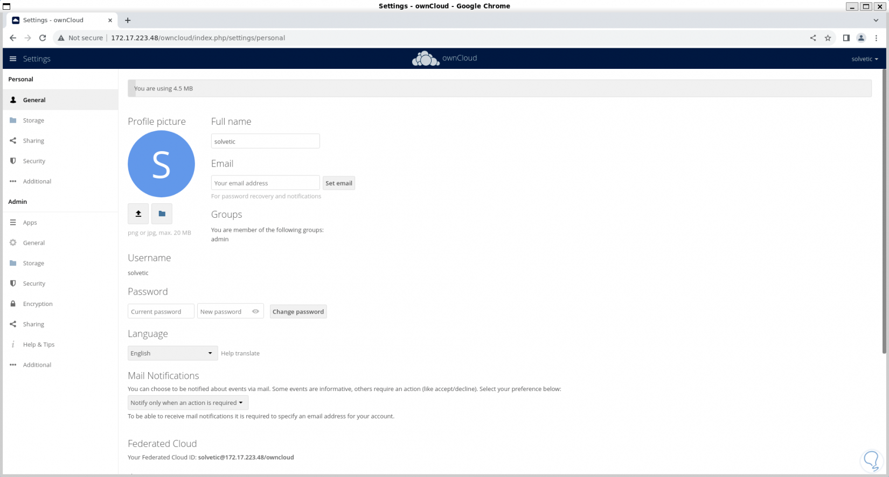This screenshot has height=477, width=889.
Task: Open the Settings hamburger menu icon
Action: [x=13, y=59]
